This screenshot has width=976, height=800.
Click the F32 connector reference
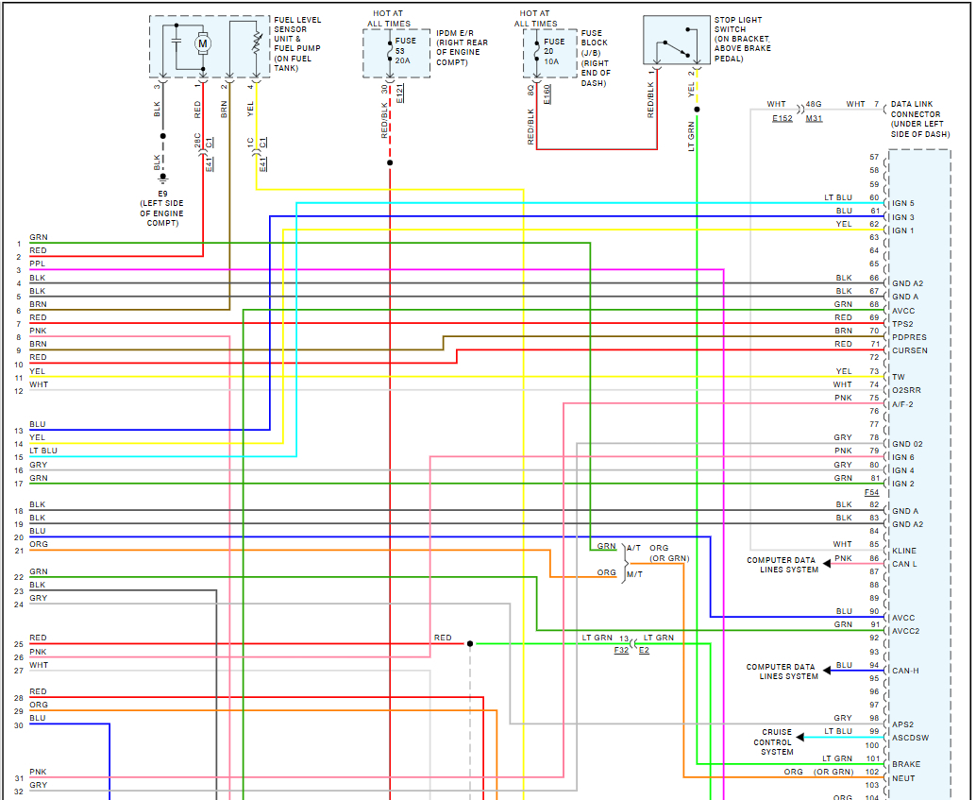(621, 650)
